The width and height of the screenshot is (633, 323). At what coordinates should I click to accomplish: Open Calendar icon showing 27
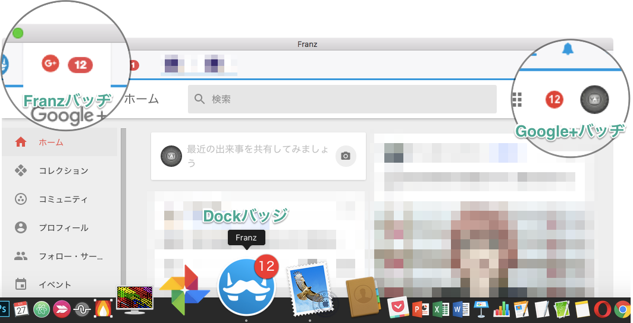pos(21,309)
